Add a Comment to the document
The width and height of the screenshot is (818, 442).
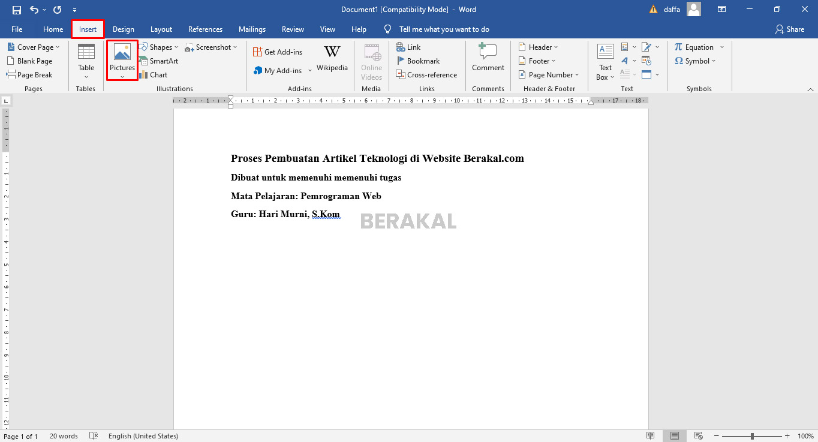tap(488, 58)
